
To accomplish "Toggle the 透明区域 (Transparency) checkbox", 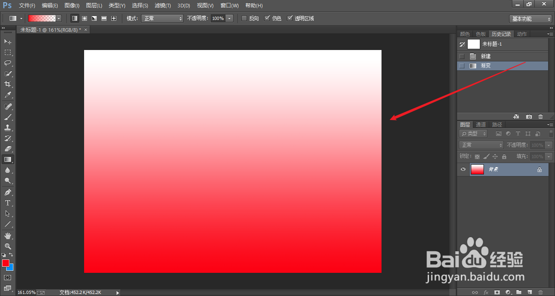I will coord(290,18).
